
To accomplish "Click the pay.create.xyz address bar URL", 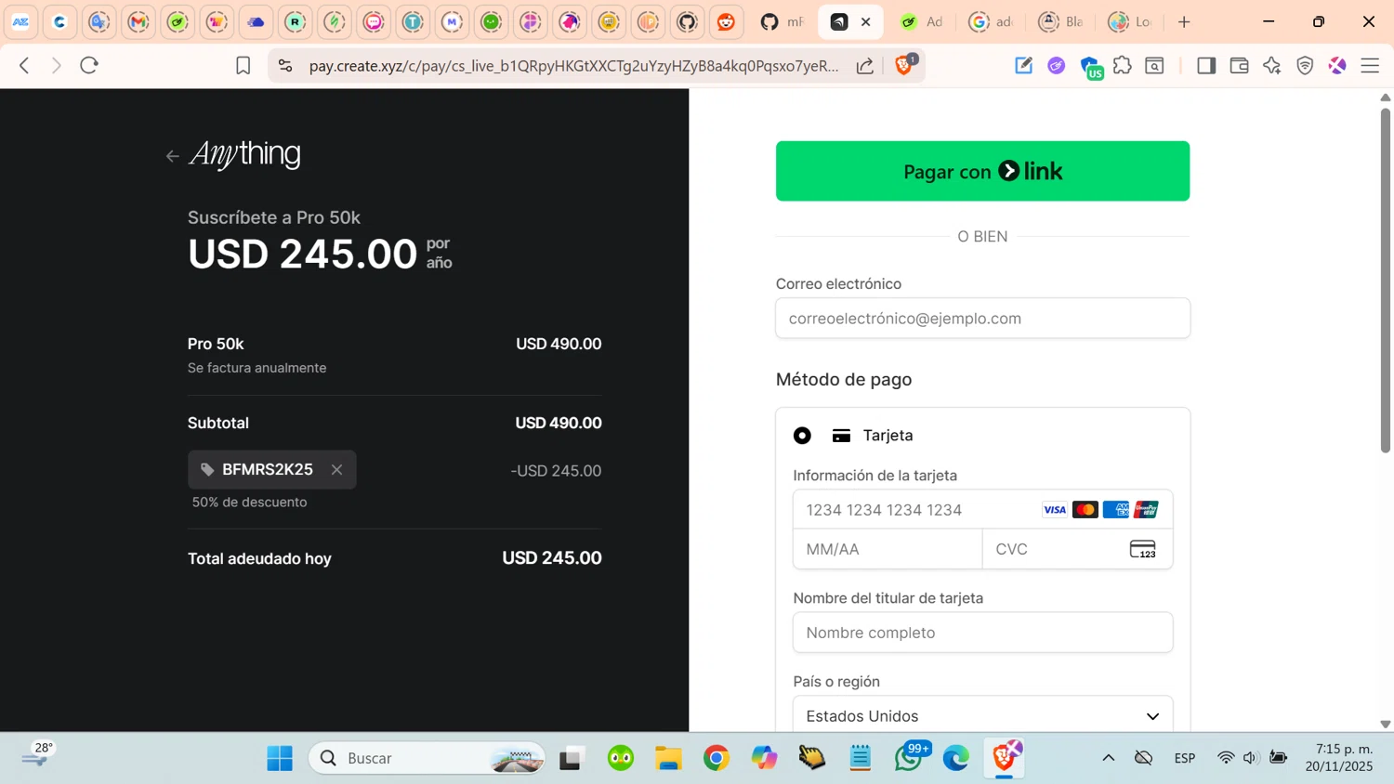I will pos(573,66).
